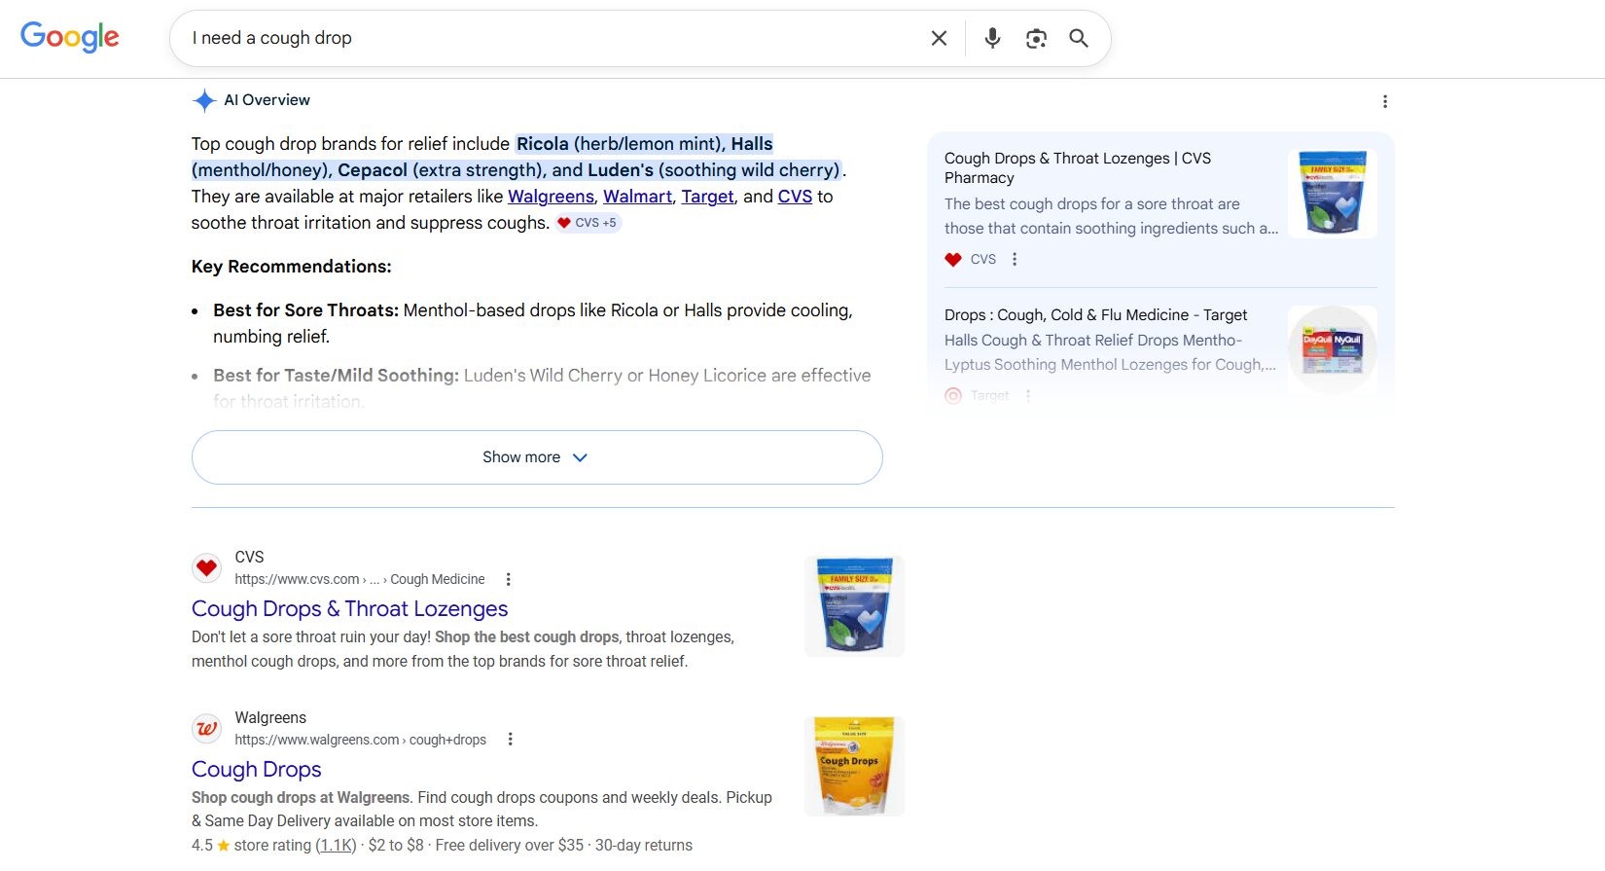Click Target logo in source card
Viewport: 1605px width, 871px height.
point(953,395)
